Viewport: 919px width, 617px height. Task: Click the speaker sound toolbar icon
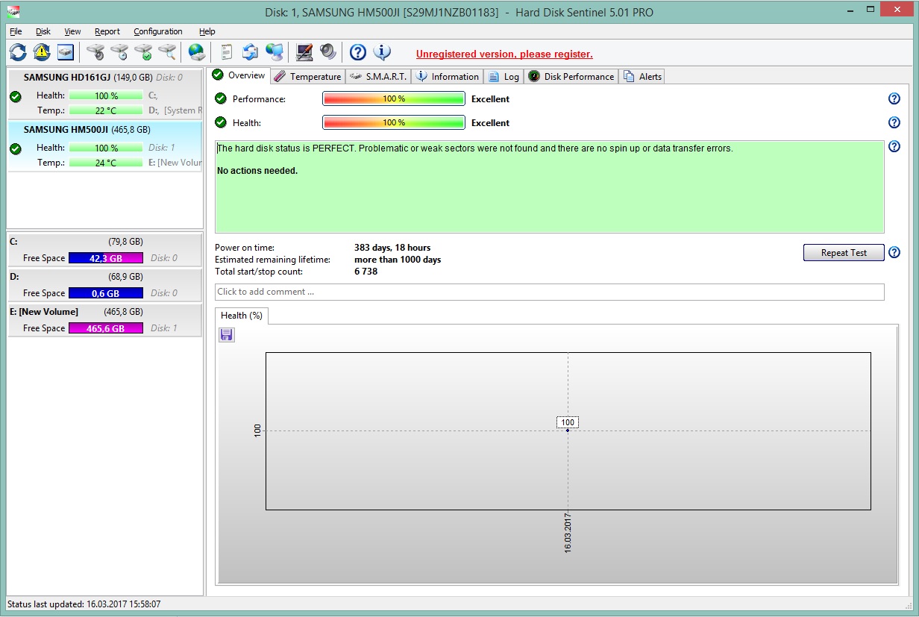pyautogui.click(x=328, y=52)
